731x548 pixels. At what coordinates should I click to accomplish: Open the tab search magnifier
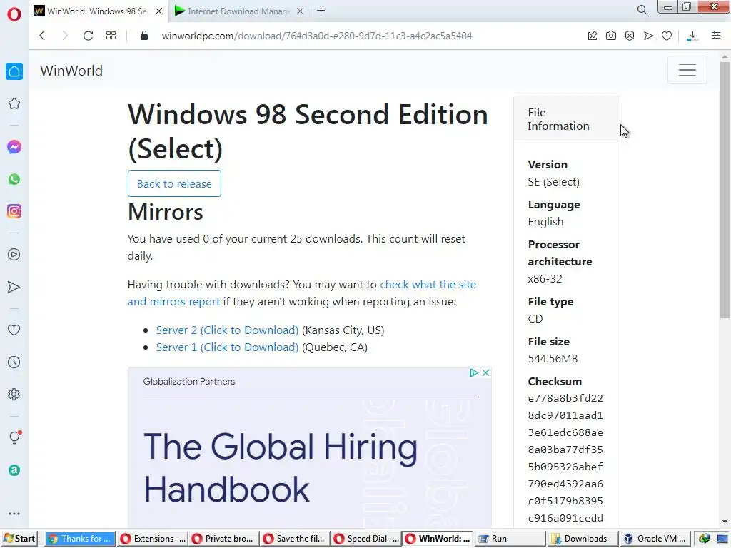(x=642, y=10)
